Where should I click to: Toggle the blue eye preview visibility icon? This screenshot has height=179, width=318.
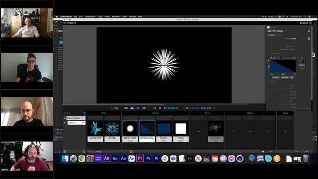(144, 108)
